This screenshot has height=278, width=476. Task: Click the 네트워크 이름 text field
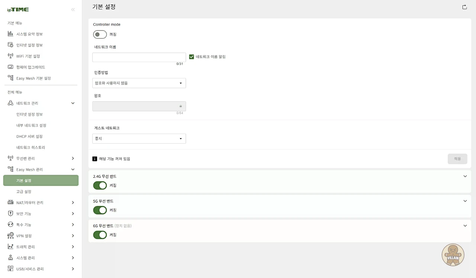click(139, 57)
